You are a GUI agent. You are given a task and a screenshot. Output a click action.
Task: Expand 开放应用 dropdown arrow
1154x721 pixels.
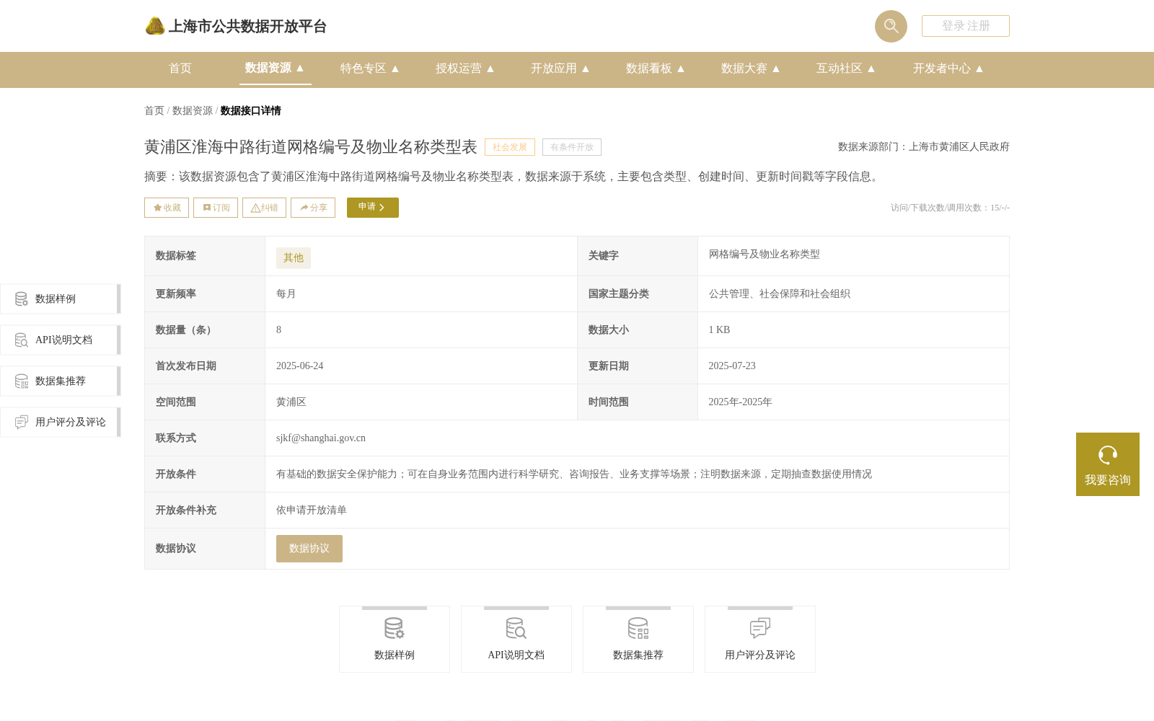click(x=586, y=68)
